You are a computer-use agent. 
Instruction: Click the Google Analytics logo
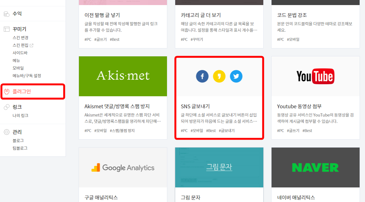(123, 167)
